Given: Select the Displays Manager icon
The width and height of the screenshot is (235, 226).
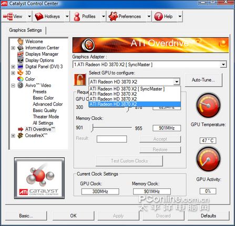Looking at the screenshot, I should (x=21, y=54).
